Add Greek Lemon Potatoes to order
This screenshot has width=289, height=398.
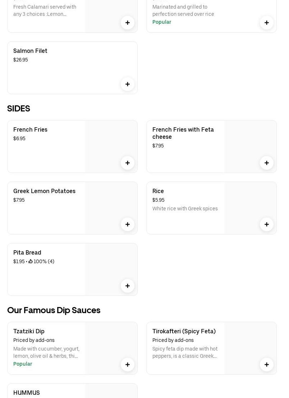128,224
